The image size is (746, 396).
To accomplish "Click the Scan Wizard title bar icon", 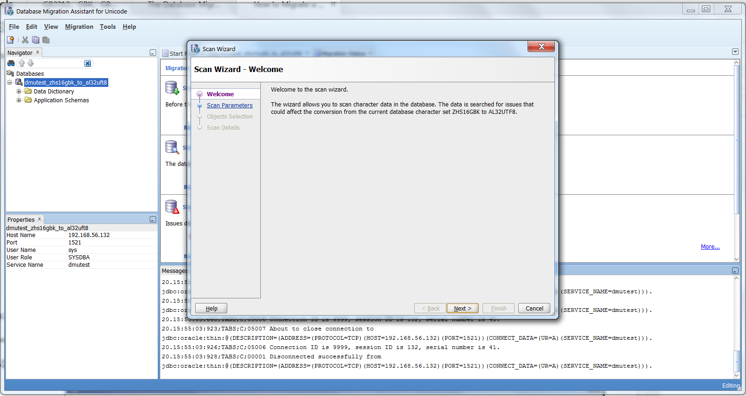I will tap(196, 49).
